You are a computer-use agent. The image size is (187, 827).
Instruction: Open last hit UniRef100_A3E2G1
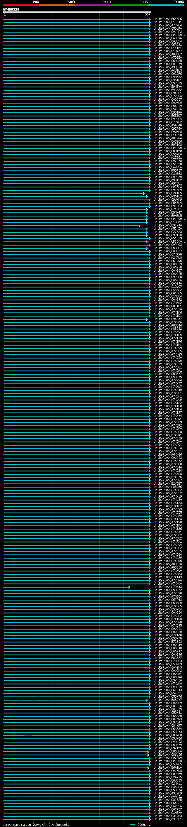(168, 819)
